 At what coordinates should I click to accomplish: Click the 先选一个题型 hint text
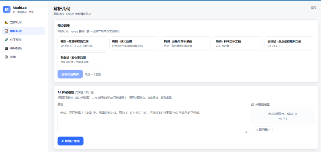point(93,74)
